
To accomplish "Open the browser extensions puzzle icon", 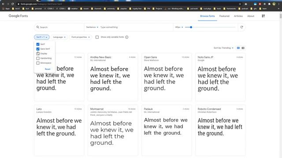I will 269,4.
